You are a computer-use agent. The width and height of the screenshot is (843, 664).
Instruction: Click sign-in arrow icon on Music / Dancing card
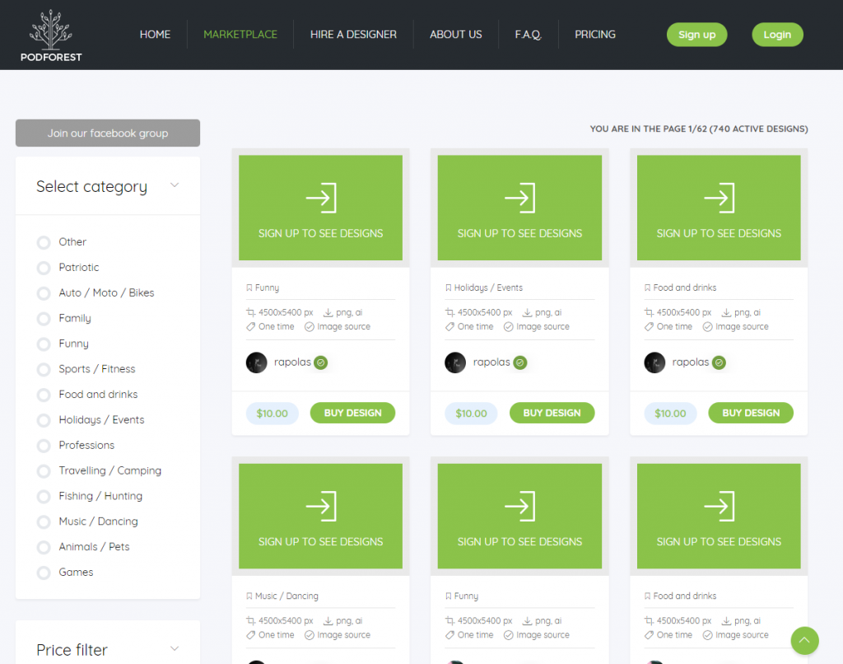321,507
